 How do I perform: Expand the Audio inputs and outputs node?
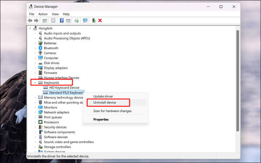pos(35,33)
